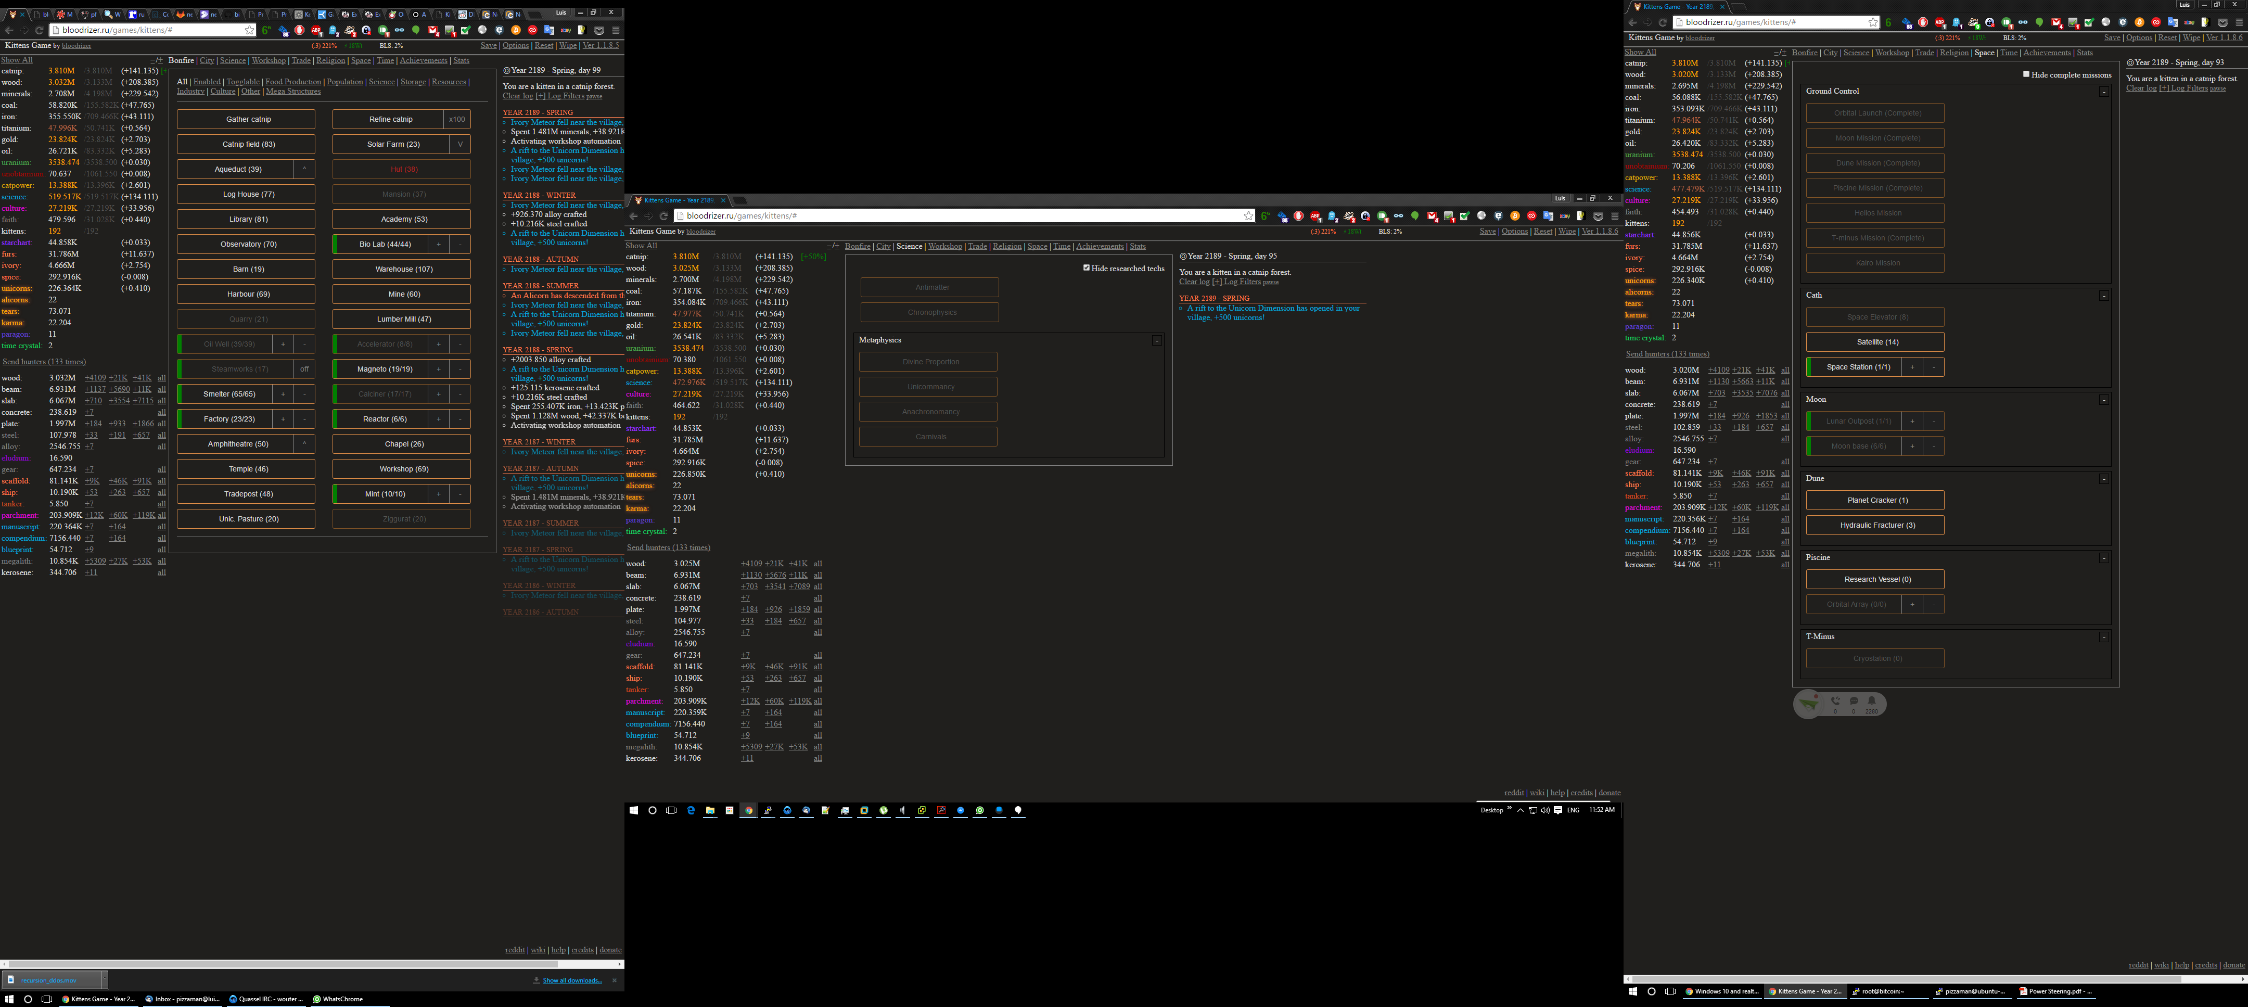Click the bell icon in floating widget
Image resolution: width=2248 pixels, height=1007 pixels.
1871,700
